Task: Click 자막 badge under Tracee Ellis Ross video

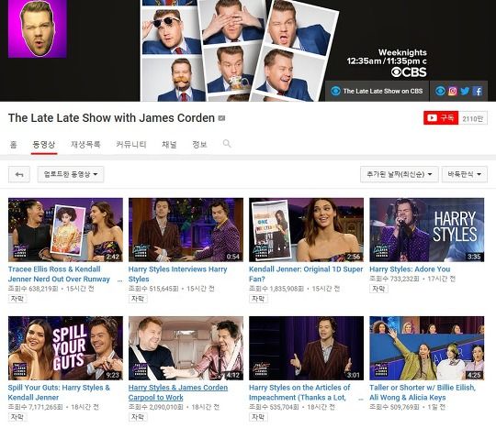Action: [17, 299]
